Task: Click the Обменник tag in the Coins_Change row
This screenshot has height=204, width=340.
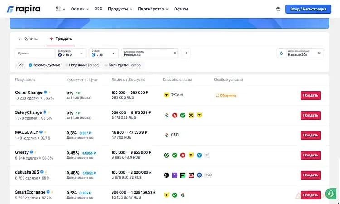Action: [226, 95]
